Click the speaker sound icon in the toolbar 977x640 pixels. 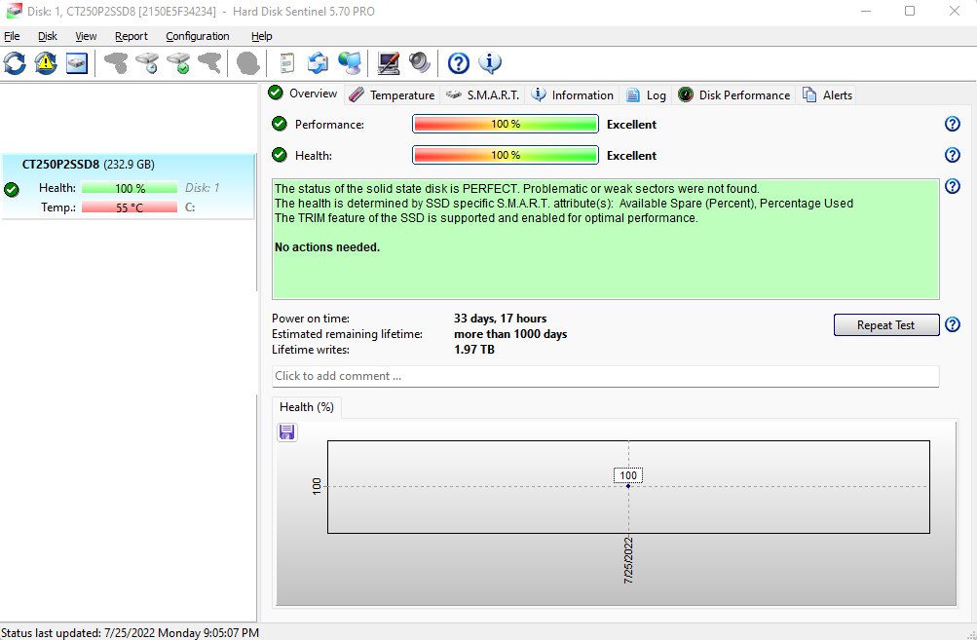coord(420,64)
